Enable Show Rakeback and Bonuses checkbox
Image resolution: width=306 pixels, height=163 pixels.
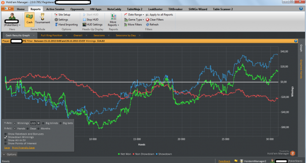tap(6, 134)
